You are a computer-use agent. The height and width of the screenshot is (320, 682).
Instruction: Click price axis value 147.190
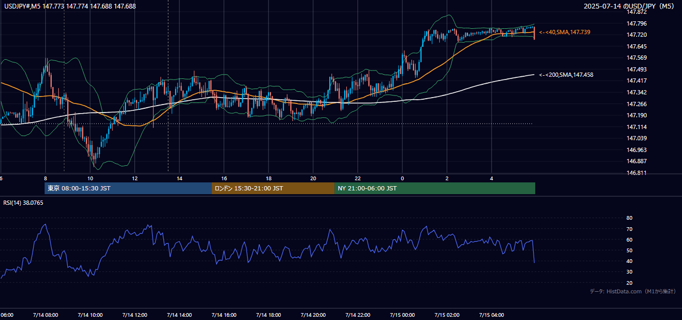(637, 115)
